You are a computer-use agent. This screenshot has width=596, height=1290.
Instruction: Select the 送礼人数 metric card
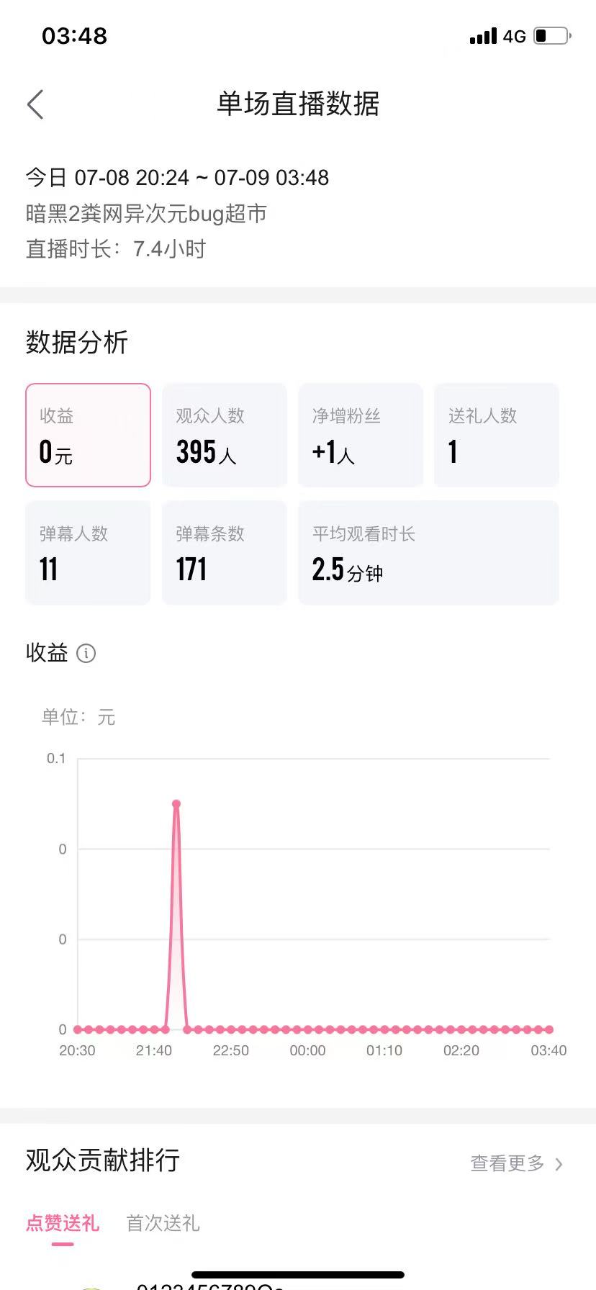click(x=497, y=435)
